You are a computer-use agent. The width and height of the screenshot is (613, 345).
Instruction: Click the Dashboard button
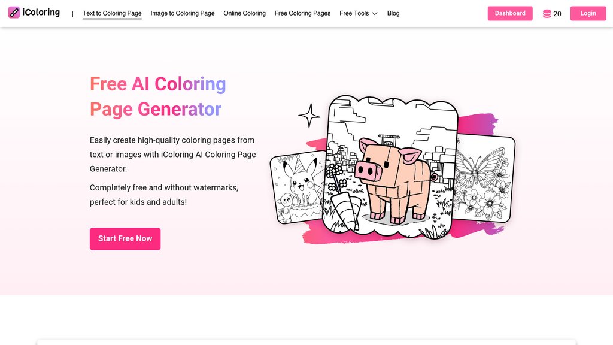point(510,13)
